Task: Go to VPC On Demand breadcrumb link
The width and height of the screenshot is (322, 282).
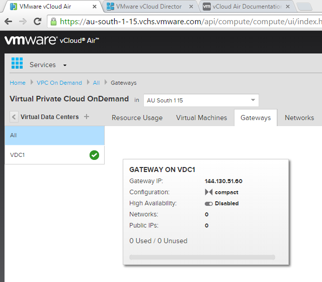Action: [x=59, y=83]
